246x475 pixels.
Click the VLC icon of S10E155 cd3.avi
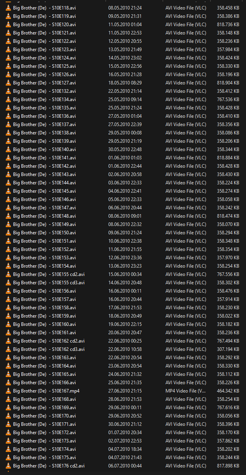pyautogui.click(x=8, y=283)
